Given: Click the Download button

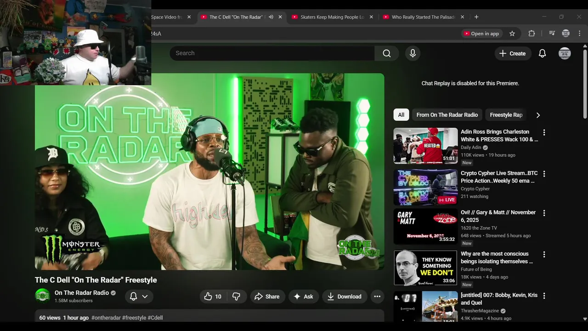Looking at the screenshot, I should (344, 297).
